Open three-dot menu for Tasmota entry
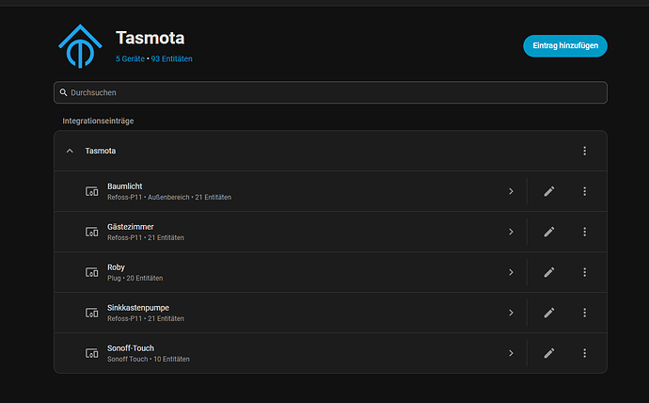 (x=584, y=151)
